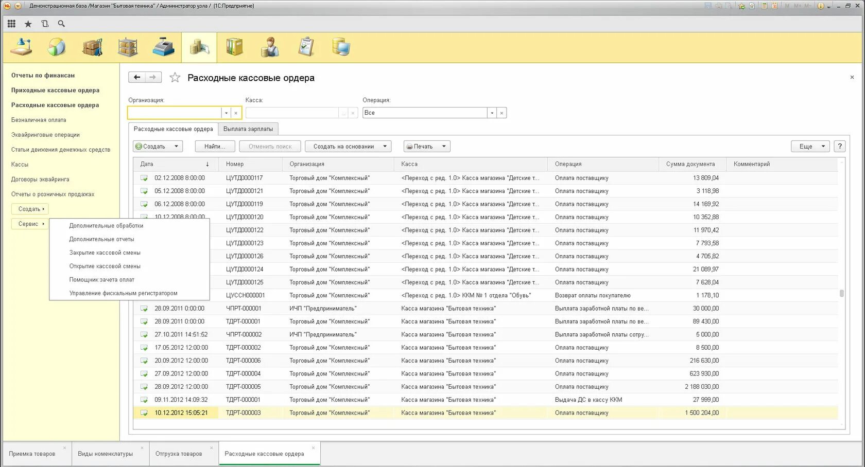Close the Отгрузка товаров bottom tab
Image resolution: width=865 pixels, height=467 pixels.
[x=211, y=448]
